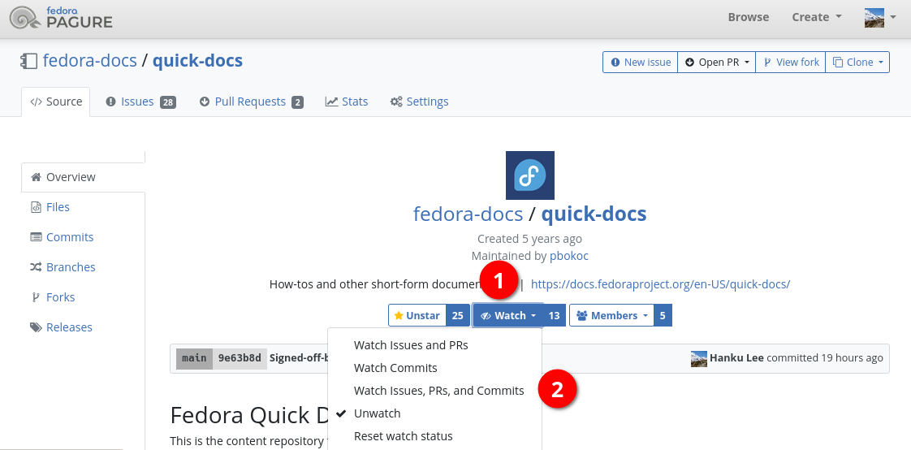This screenshot has width=911, height=450.
Task: Select Watch Issues and PRs
Action: click(x=434, y=345)
